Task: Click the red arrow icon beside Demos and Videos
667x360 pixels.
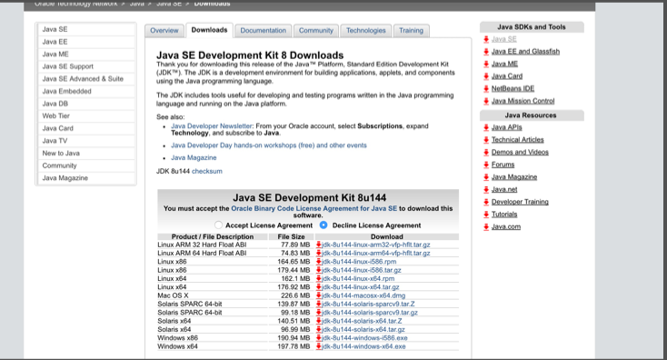Action: [x=486, y=153]
